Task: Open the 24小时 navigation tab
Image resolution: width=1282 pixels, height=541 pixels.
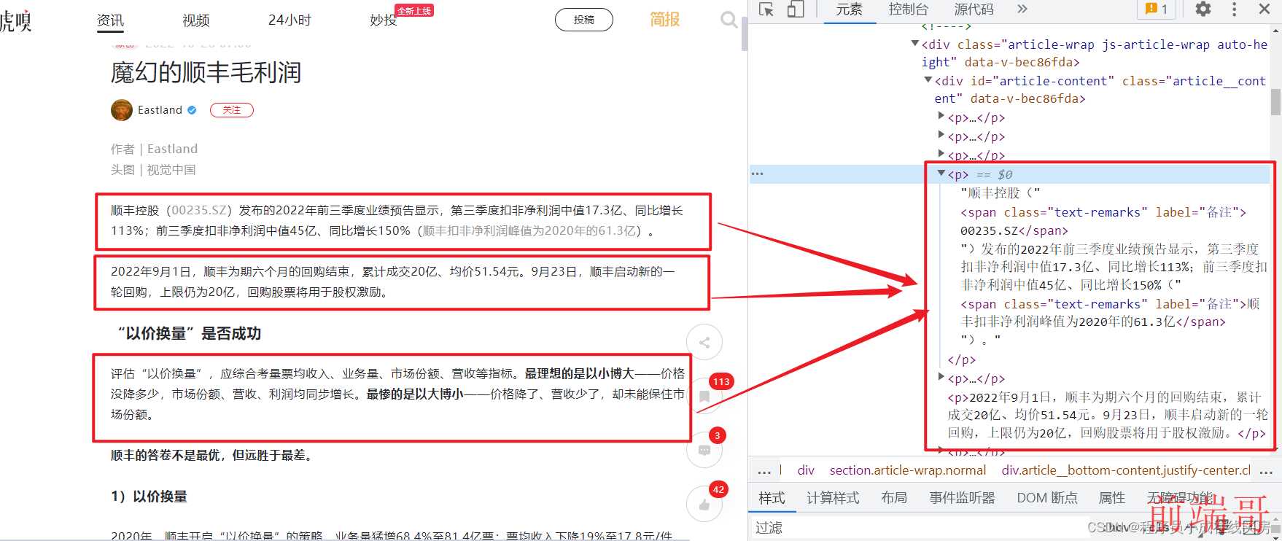Action: pos(290,20)
